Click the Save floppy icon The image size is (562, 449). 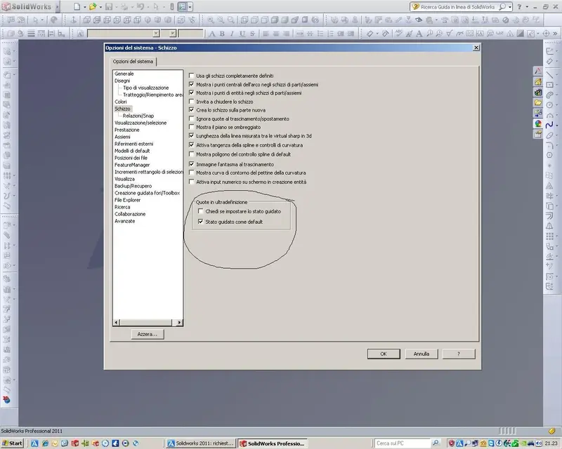tap(109, 6)
